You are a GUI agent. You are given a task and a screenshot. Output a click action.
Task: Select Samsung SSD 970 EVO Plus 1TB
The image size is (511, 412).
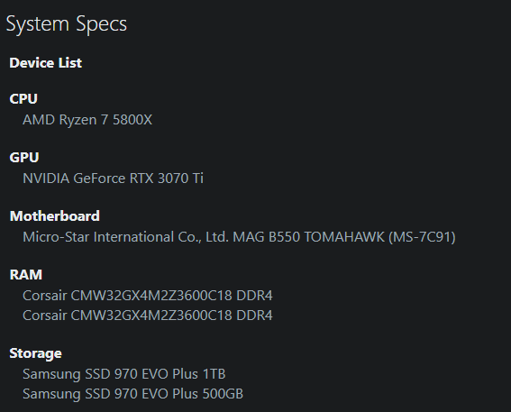tap(123, 374)
